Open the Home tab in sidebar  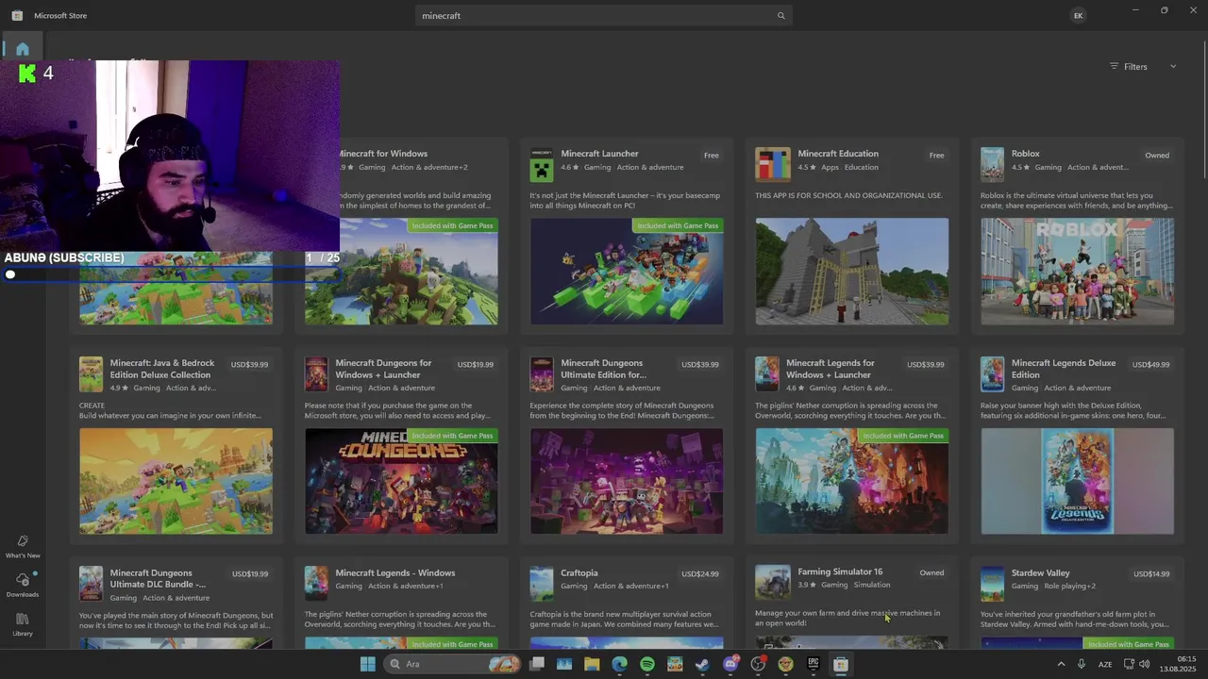tap(23, 49)
